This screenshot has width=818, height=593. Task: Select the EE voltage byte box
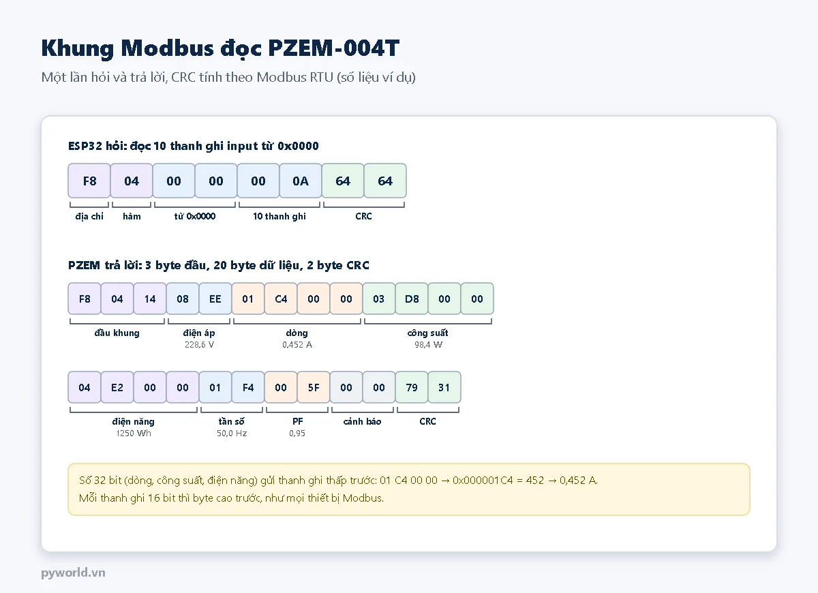pyautogui.click(x=215, y=299)
